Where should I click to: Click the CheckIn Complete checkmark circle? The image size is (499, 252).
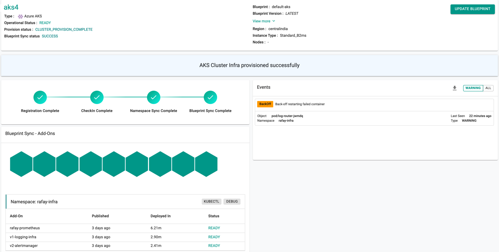[x=97, y=97]
